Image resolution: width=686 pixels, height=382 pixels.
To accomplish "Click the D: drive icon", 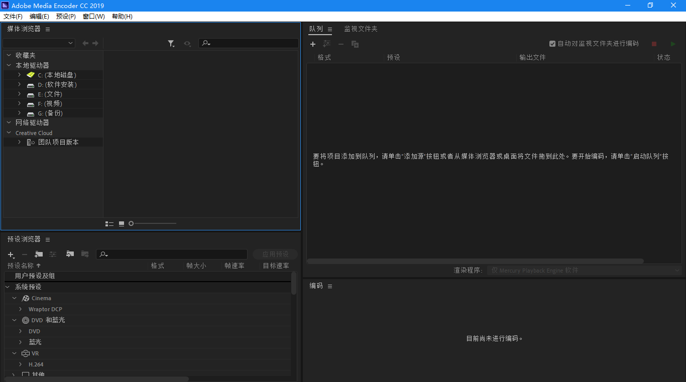I will click(31, 85).
